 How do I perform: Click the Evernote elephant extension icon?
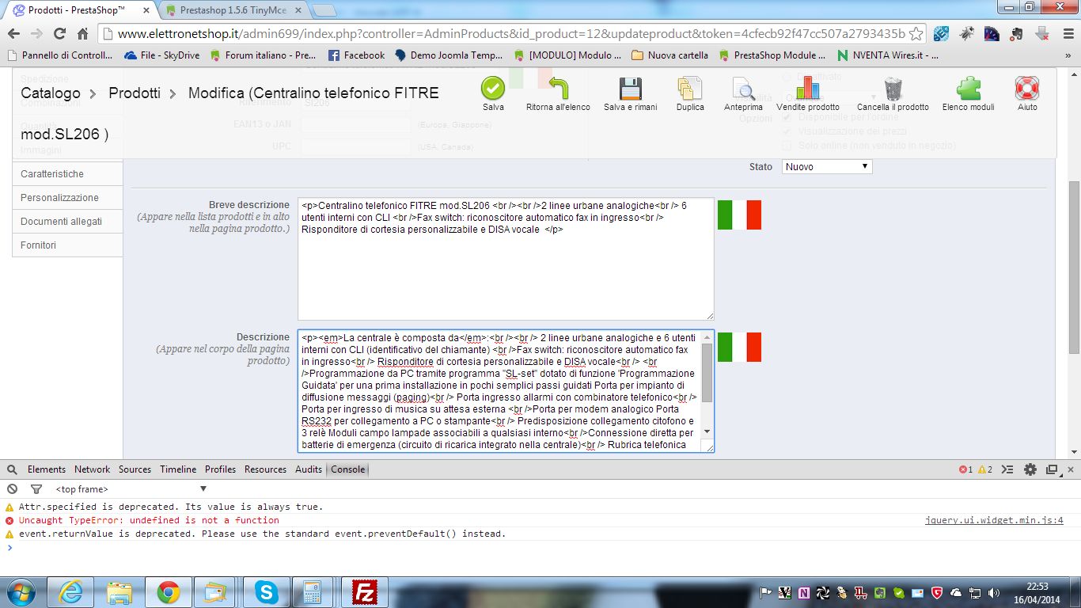pyautogui.click(x=1017, y=34)
